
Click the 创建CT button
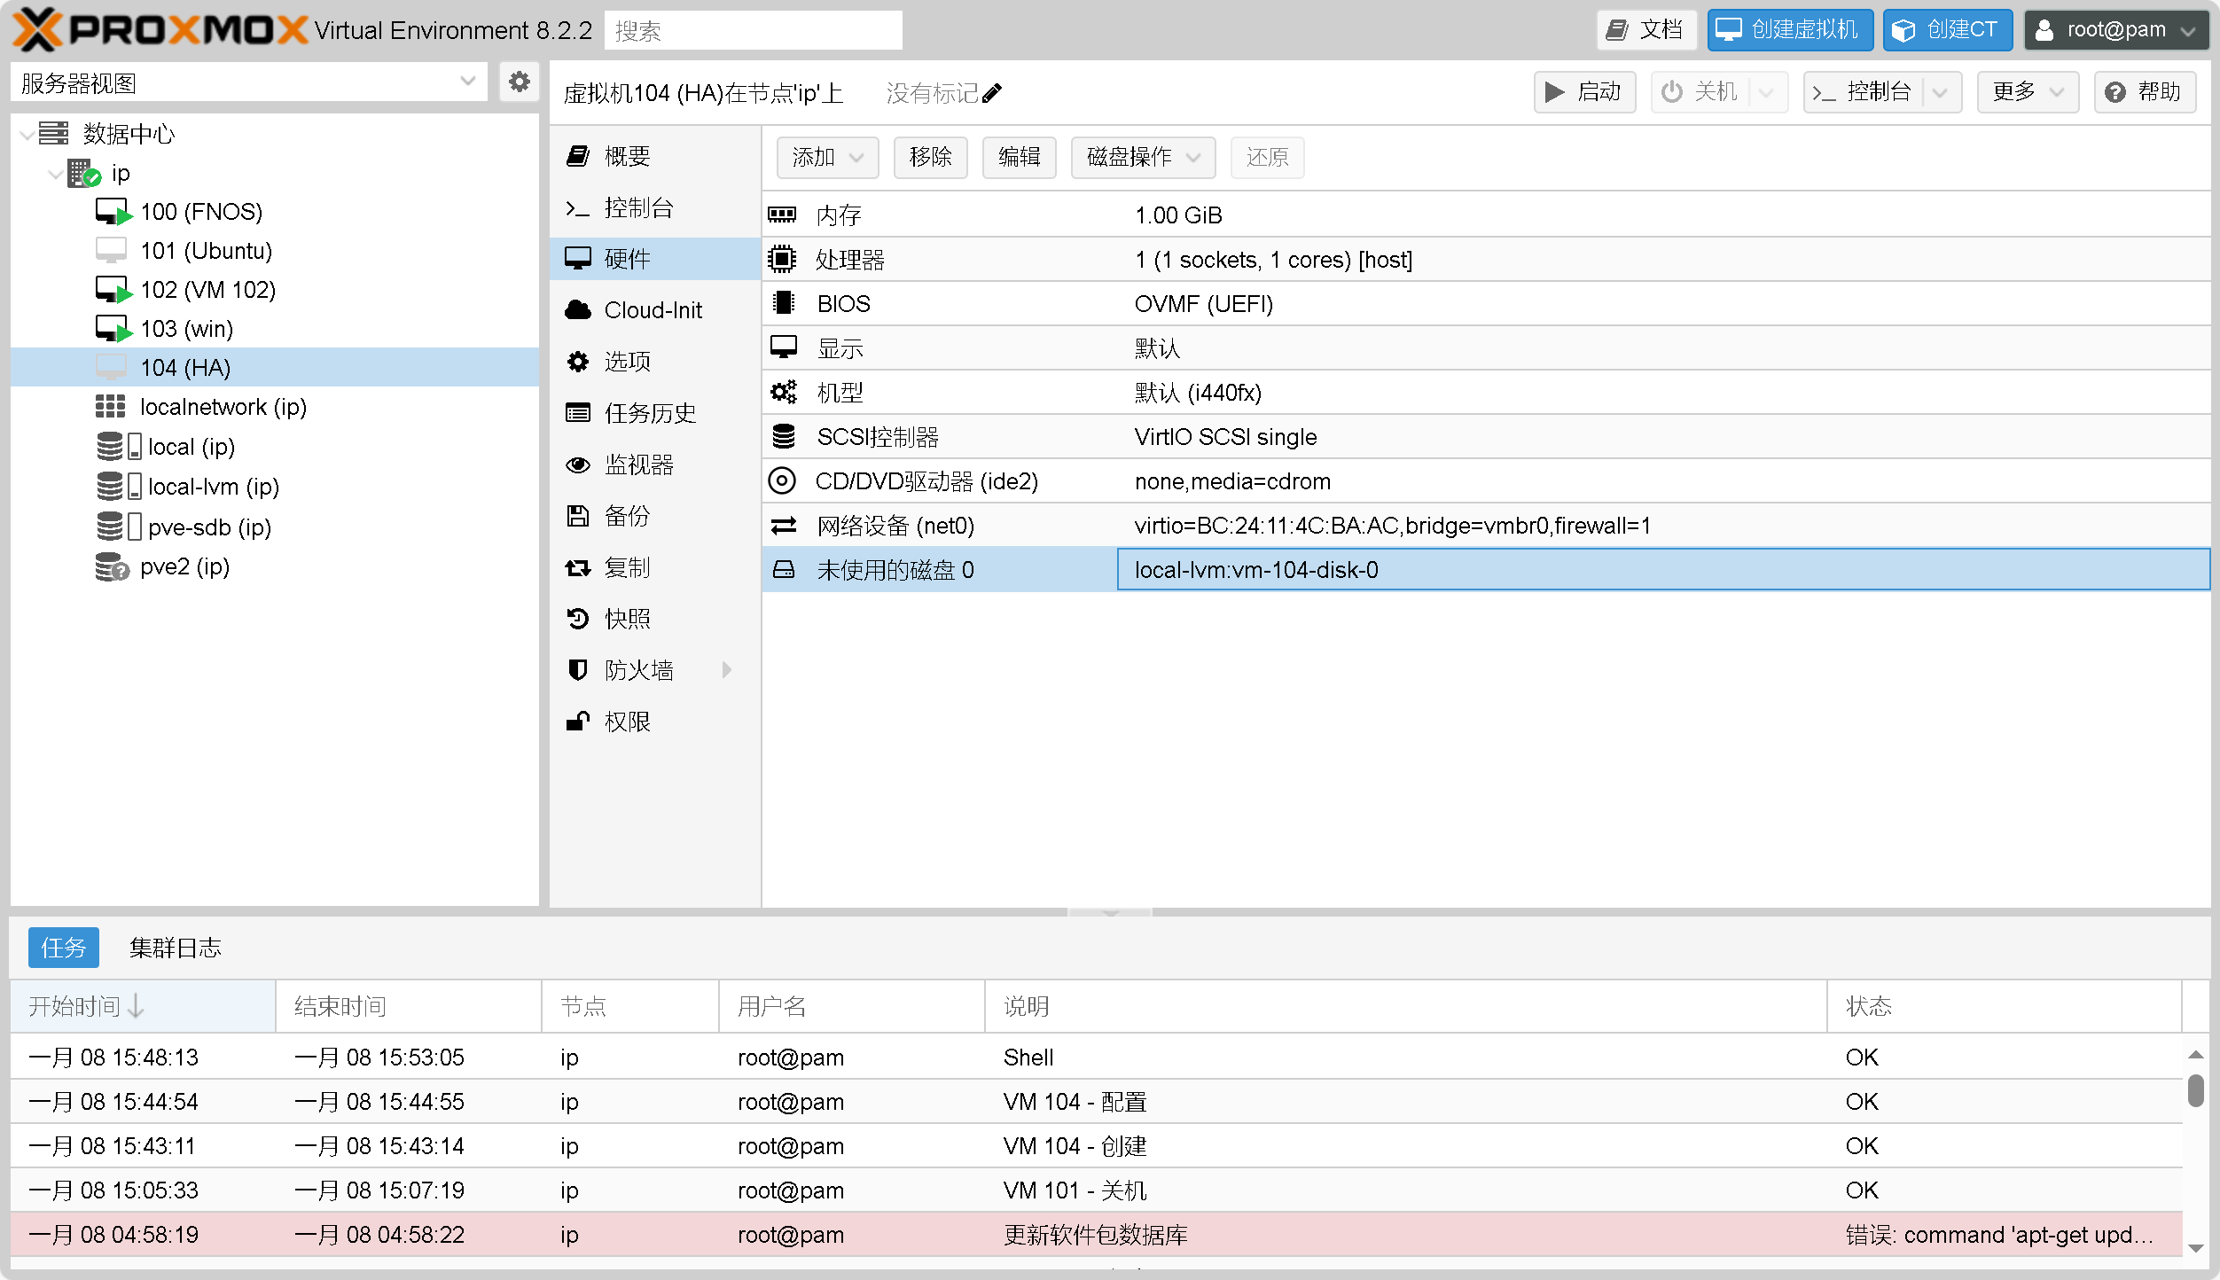click(x=1948, y=29)
